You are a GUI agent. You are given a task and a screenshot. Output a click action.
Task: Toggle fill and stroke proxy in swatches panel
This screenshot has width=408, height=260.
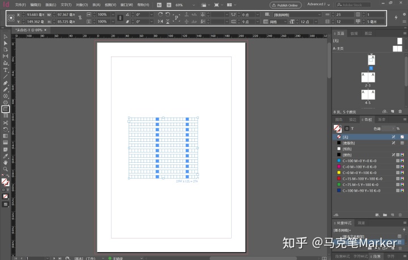tap(338, 128)
